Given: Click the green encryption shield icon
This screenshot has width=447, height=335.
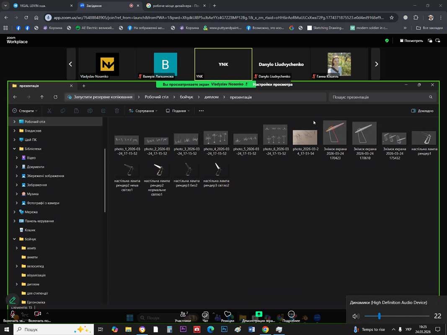Looking at the screenshot, I should pos(387,41).
